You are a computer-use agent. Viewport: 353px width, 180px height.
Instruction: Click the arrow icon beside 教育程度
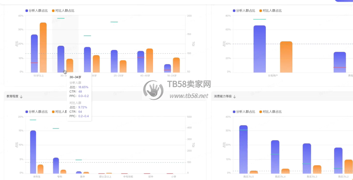tap(21, 97)
